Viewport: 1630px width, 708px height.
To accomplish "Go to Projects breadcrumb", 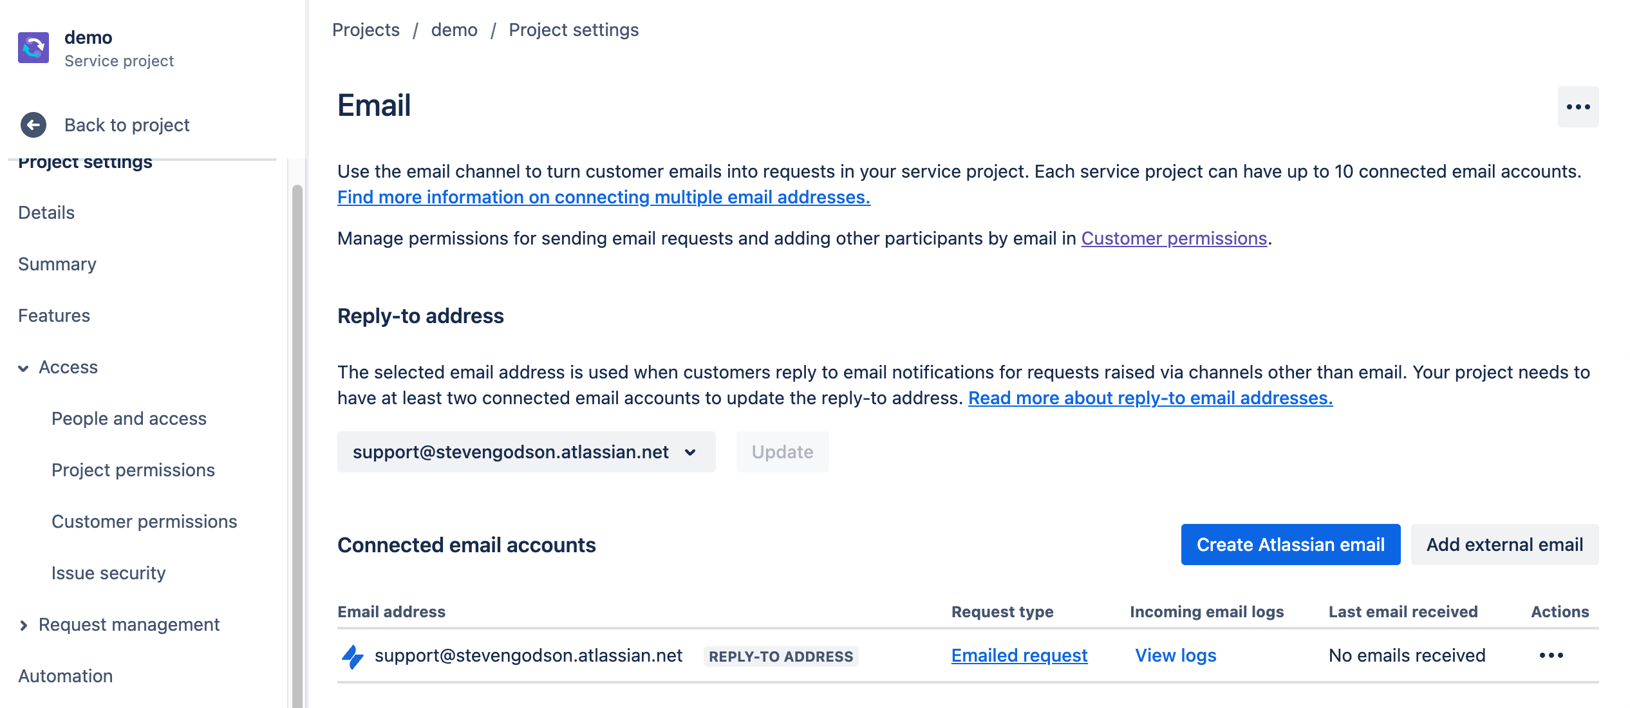I will point(366,30).
